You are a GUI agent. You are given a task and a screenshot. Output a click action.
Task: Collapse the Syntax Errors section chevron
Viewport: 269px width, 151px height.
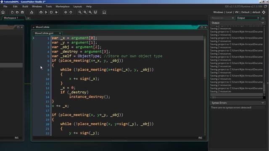coord(262,103)
